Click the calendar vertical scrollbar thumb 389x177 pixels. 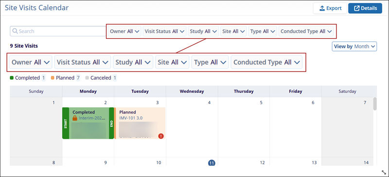375,104
